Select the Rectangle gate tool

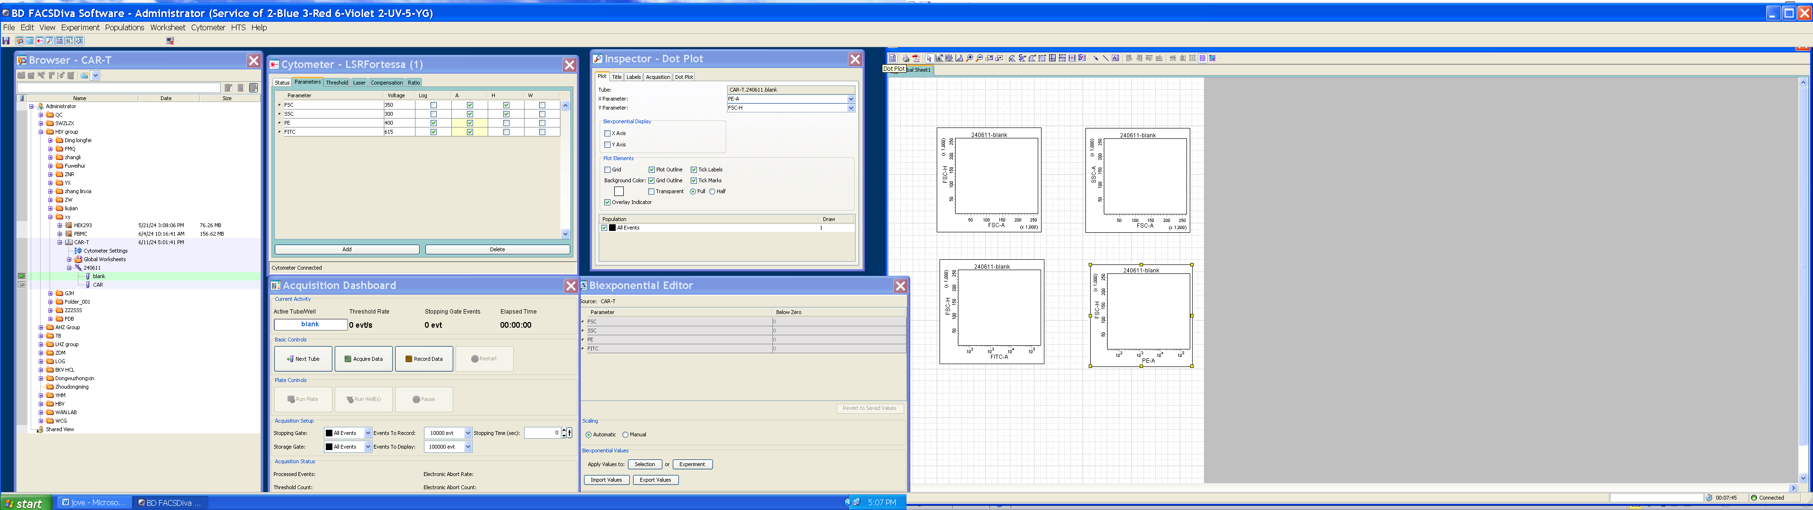(x=1042, y=58)
